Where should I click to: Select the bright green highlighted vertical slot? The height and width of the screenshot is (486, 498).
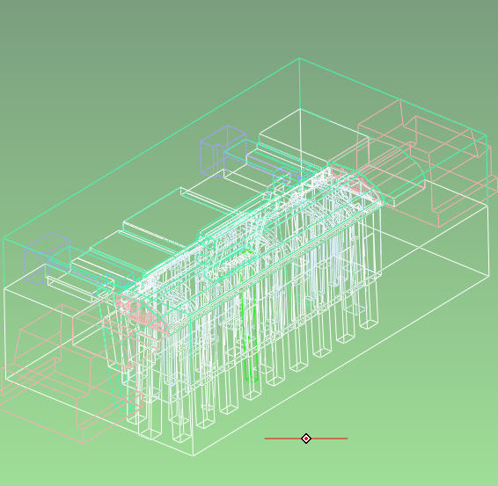[x=250, y=316]
